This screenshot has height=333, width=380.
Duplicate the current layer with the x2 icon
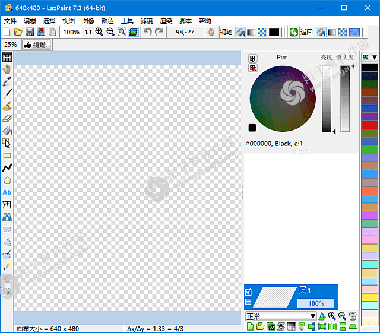tap(271, 326)
